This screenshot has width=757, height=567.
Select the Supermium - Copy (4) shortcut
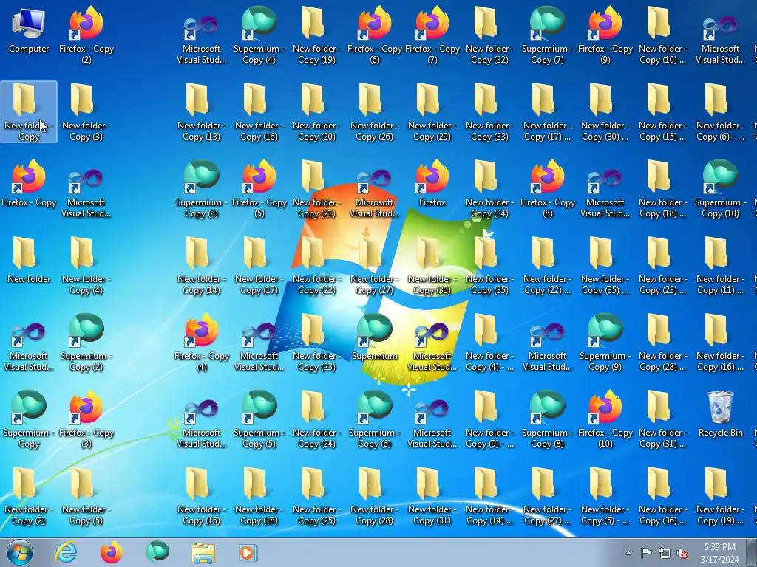click(x=259, y=35)
